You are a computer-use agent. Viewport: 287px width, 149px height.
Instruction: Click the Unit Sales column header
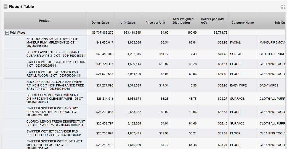point(127,23)
